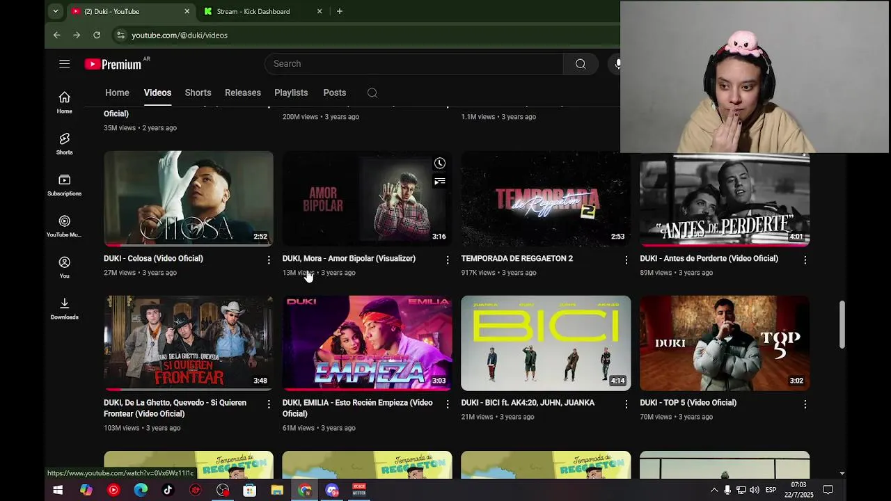
Task: Open OBS Studio from the taskbar
Action: (x=223, y=490)
